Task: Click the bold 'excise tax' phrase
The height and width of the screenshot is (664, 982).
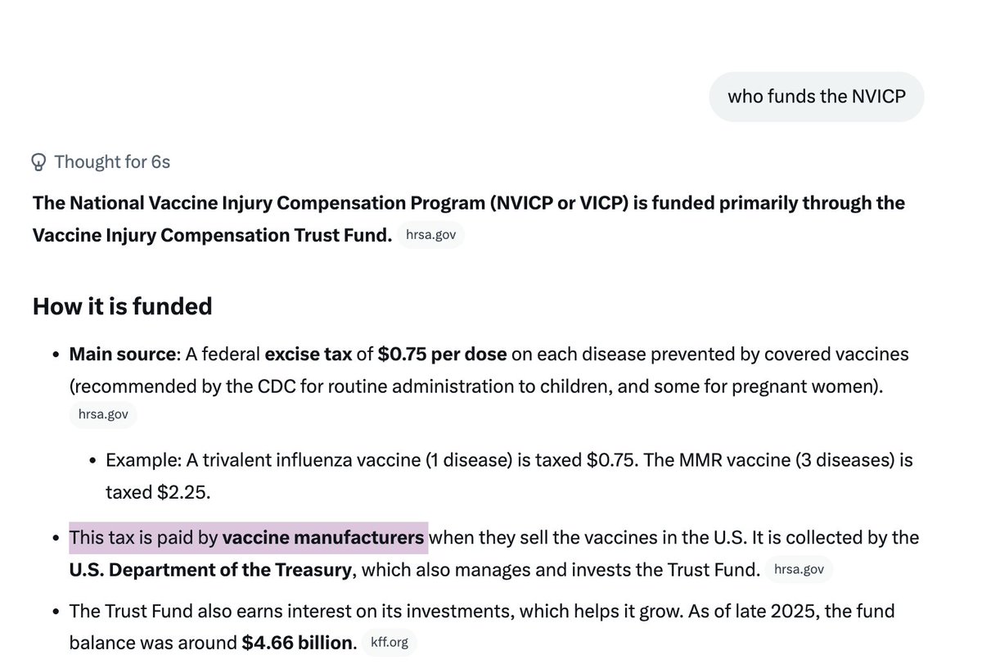Action: pyautogui.click(x=309, y=355)
